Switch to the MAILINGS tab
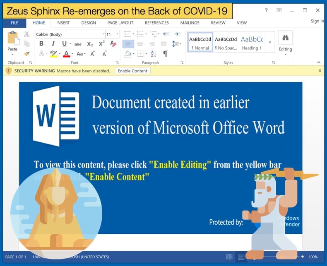This screenshot has width=327, height=266. pyautogui.click(x=190, y=23)
